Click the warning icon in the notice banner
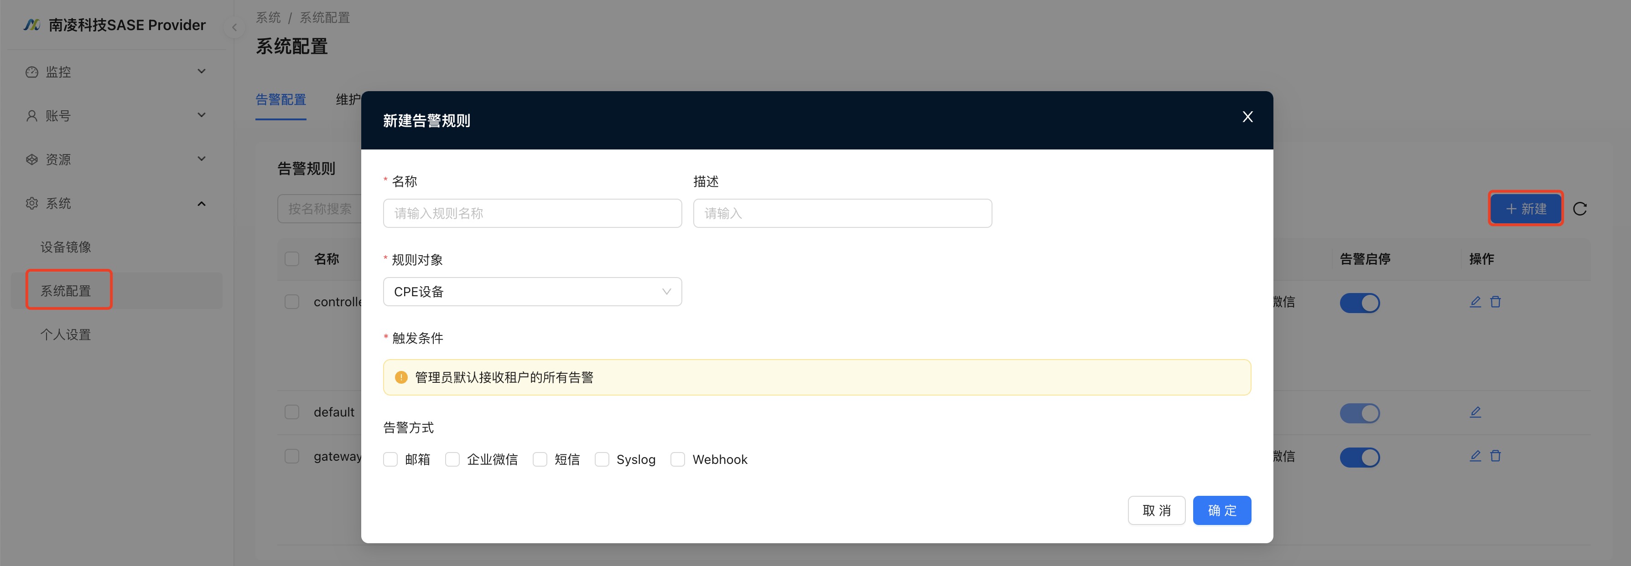The image size is (1631, 566). coord(401,377)
